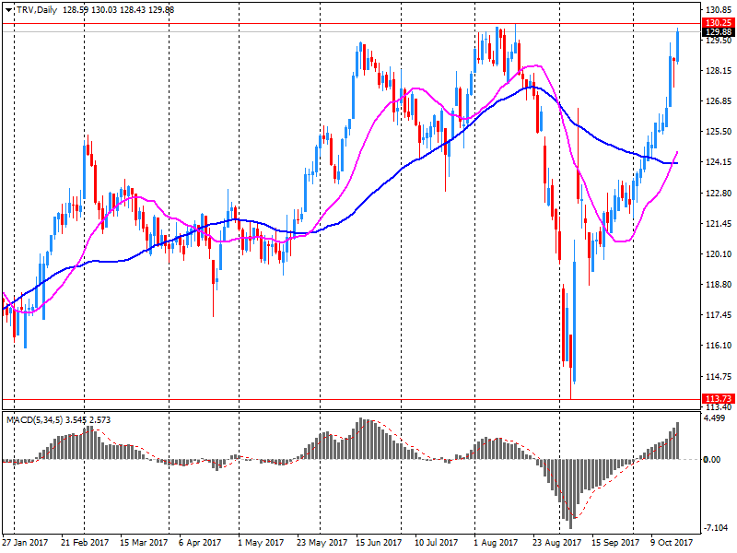Click the 1 May 2017 date label
This screenshot has height=553, width=737.
click(x=261, y=542)
